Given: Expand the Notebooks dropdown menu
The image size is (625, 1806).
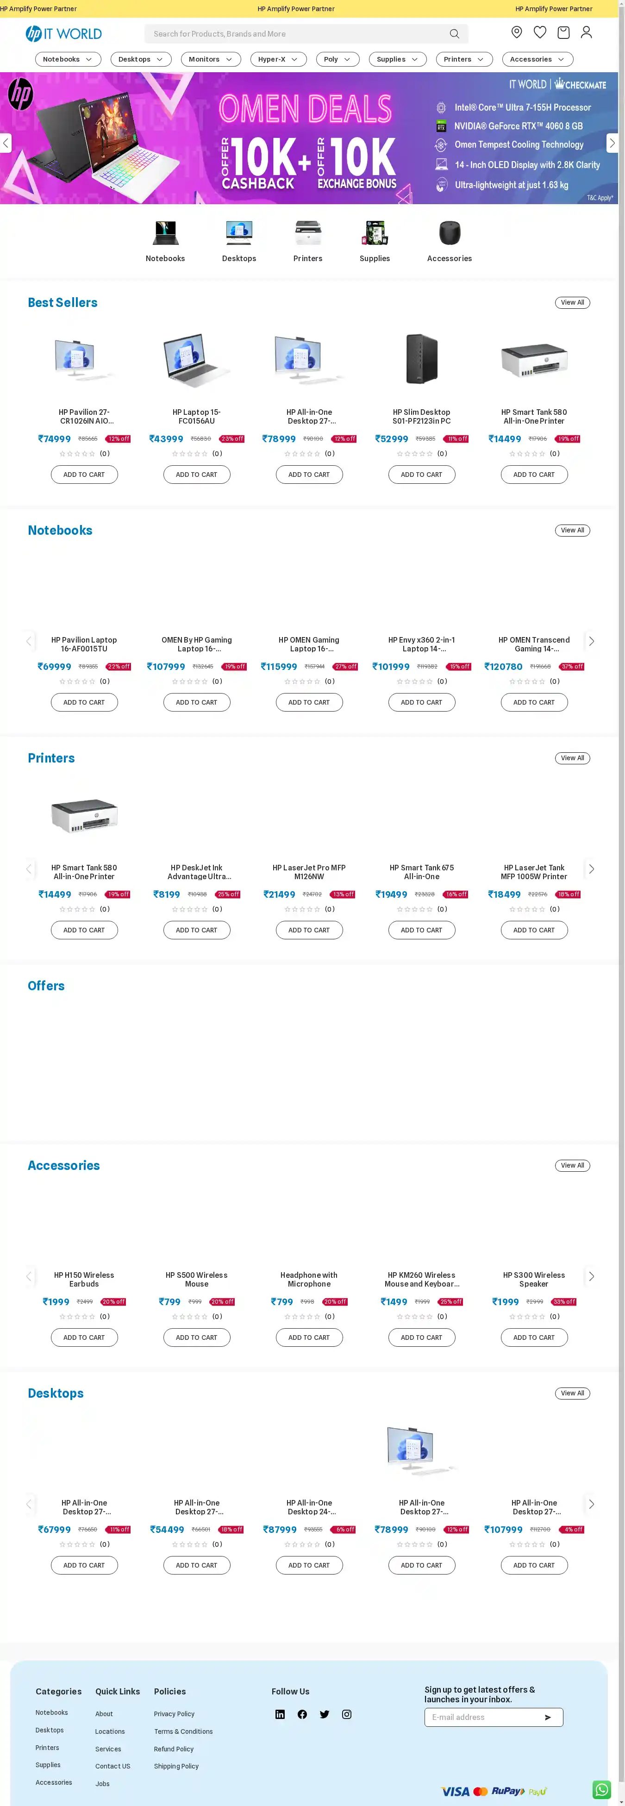Looking at the screenshot, I should click(67, 60).
